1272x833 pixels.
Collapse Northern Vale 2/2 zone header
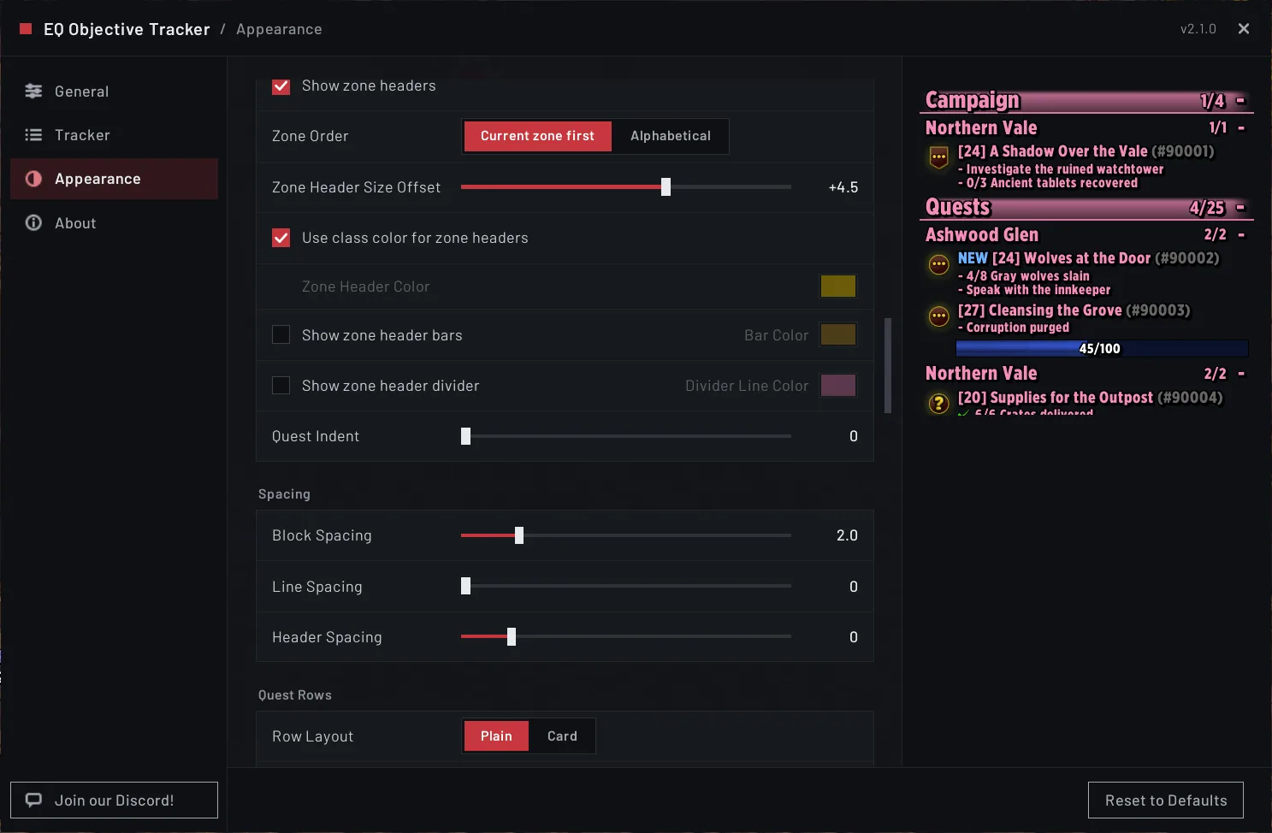tap(1241, 373)
